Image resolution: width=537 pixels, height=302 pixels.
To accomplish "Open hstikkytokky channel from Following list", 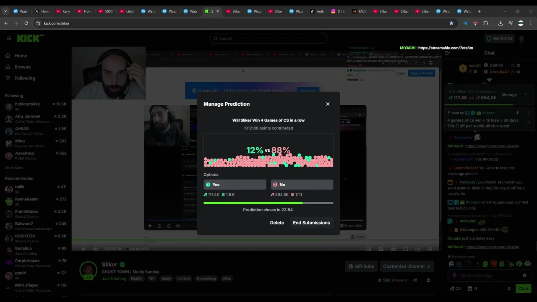I will [x=36, y=106].
